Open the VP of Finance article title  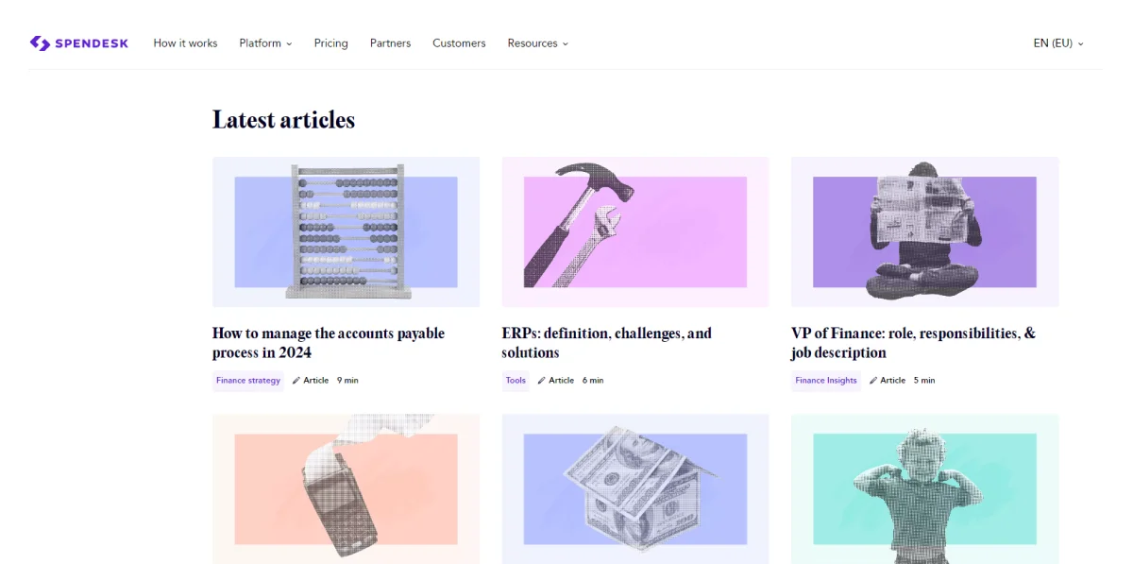[x=913, y=343]
